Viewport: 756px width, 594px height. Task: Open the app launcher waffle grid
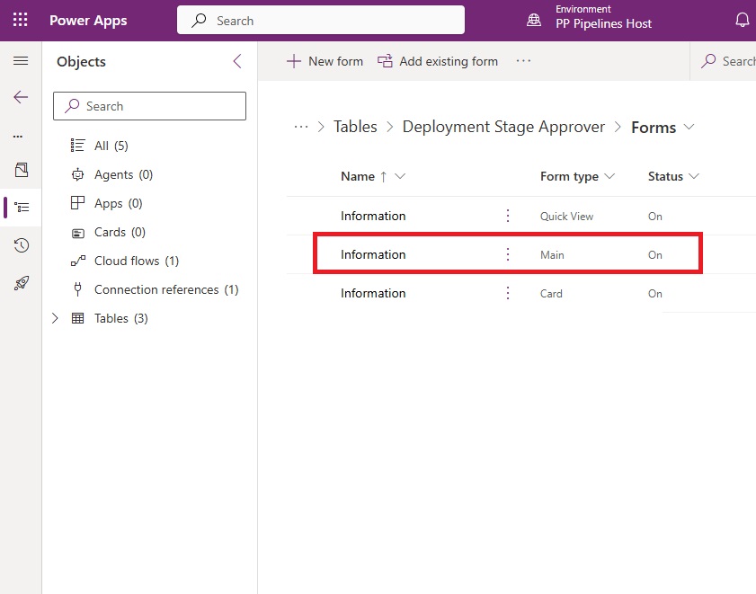(x=21, y=20)
